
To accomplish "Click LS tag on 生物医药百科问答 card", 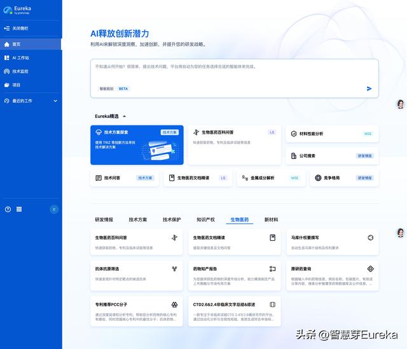I will click(x=272, y=132).
